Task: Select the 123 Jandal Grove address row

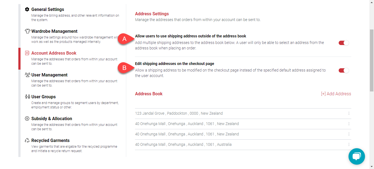Action: pos(179,113)
